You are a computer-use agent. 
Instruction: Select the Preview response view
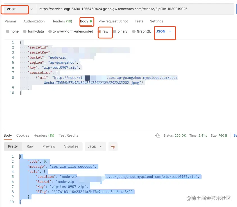[x=49, y=146]
